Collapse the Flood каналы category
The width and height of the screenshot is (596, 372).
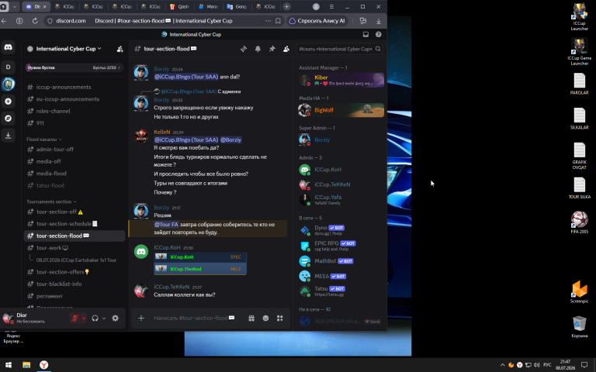44,139
